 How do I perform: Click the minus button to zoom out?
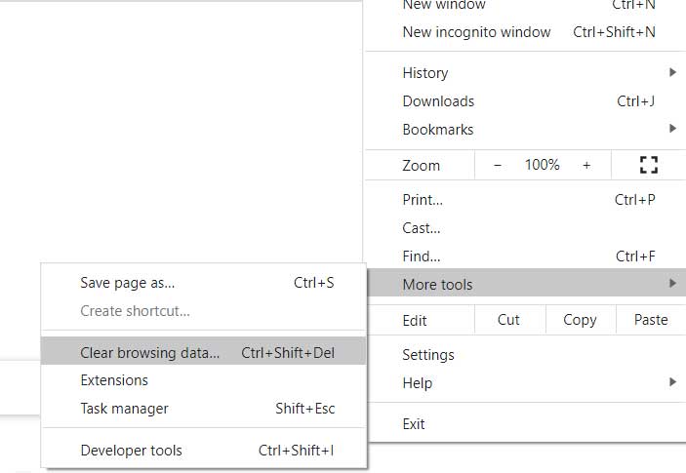click(497, 165)
